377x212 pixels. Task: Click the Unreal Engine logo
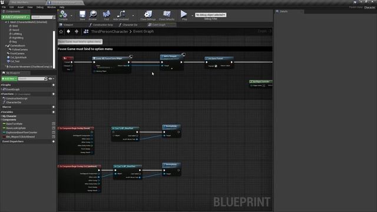point(2,2)
